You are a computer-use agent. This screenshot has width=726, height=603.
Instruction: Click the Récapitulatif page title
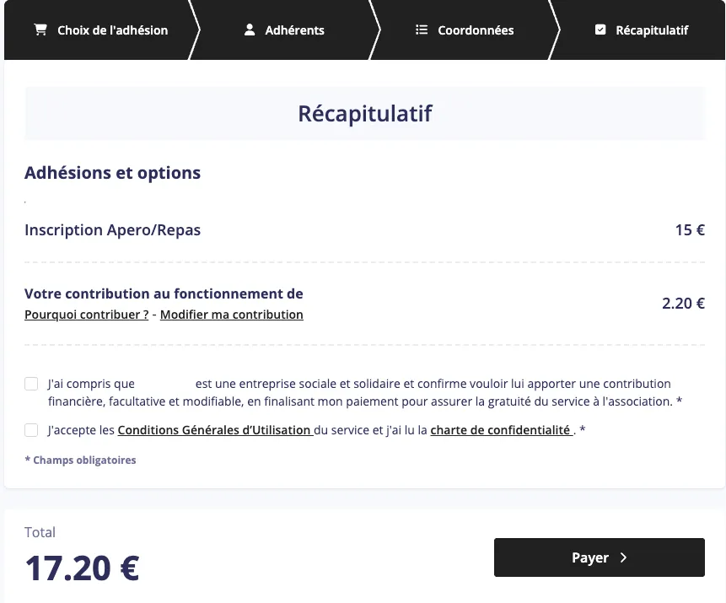point(365,114)
